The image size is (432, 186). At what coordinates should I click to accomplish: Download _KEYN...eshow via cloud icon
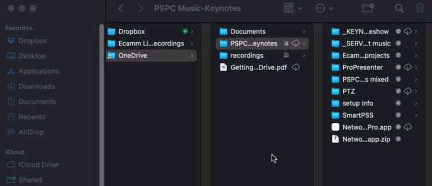407,31
